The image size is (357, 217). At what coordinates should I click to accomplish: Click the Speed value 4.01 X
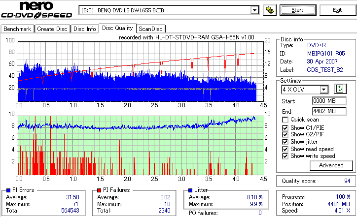(342, 211)
